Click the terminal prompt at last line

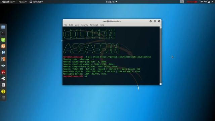pyautogui.click(x=75, y=76)
